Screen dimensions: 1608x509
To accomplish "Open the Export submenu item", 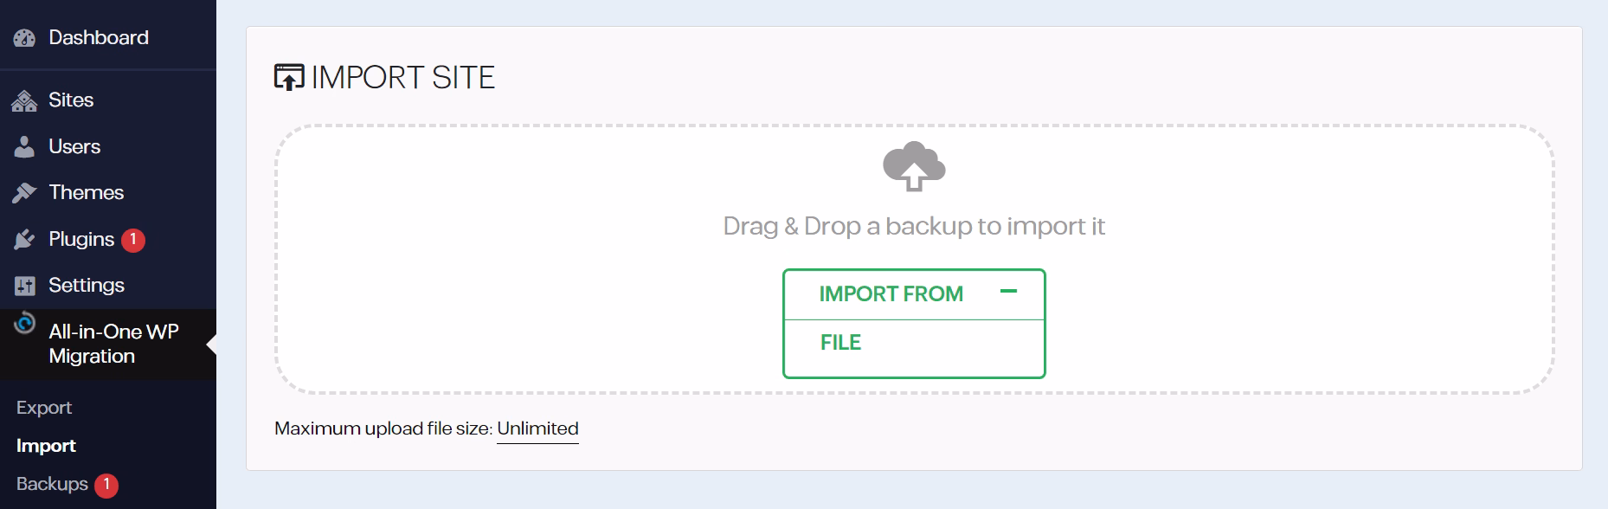I will (44, 408).
